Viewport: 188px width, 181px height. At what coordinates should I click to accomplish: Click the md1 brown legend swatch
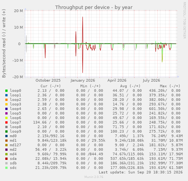coord(6,141)
